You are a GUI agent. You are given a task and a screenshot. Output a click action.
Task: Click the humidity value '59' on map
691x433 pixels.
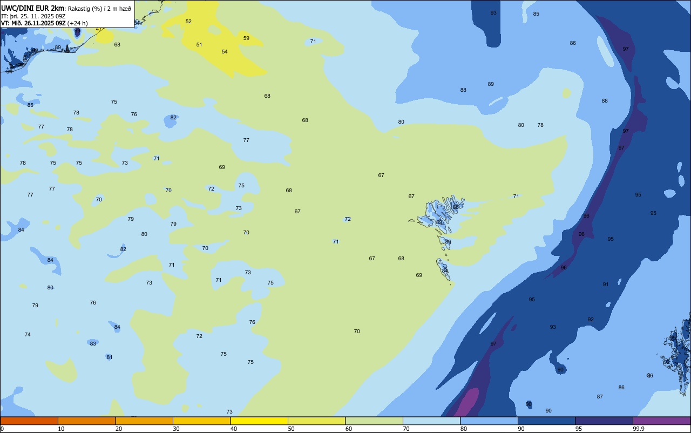tap(246, 38)
